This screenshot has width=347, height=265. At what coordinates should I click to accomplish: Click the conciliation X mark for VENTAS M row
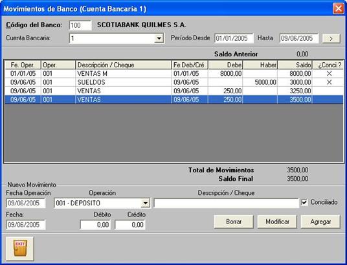tap(329, 74)
